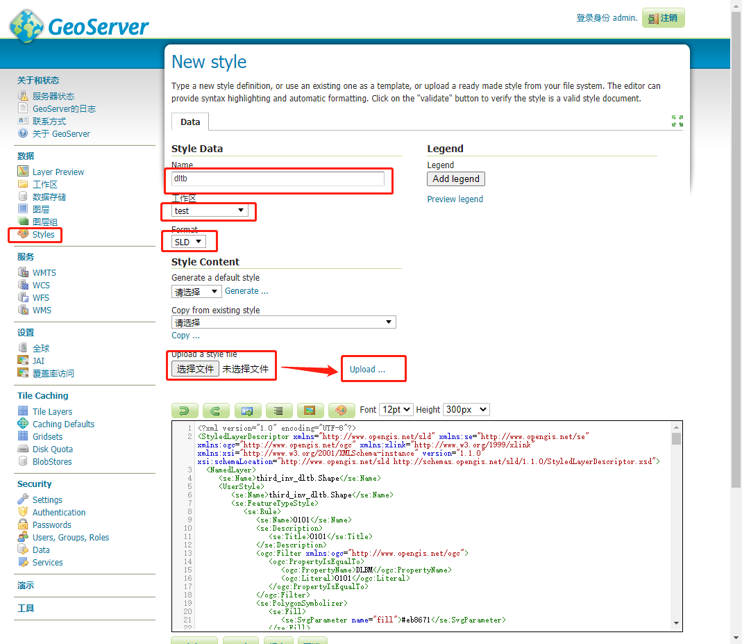742x644 pixels.
Task: Click the reformat text icon in editor toolbar
Action: [x=279, y=410]
